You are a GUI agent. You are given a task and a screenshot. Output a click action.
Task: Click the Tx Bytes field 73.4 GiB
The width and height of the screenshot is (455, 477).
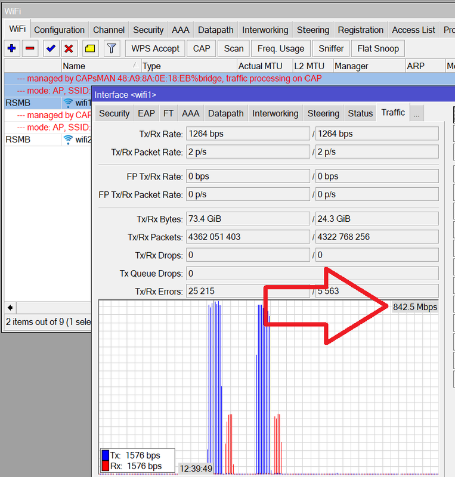click(x=247, y=219)
